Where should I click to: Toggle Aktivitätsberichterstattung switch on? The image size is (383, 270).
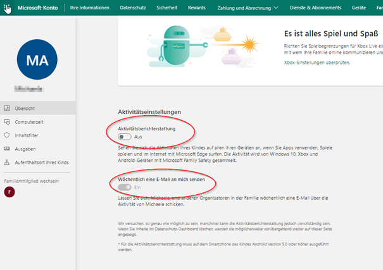pos(124,137)
